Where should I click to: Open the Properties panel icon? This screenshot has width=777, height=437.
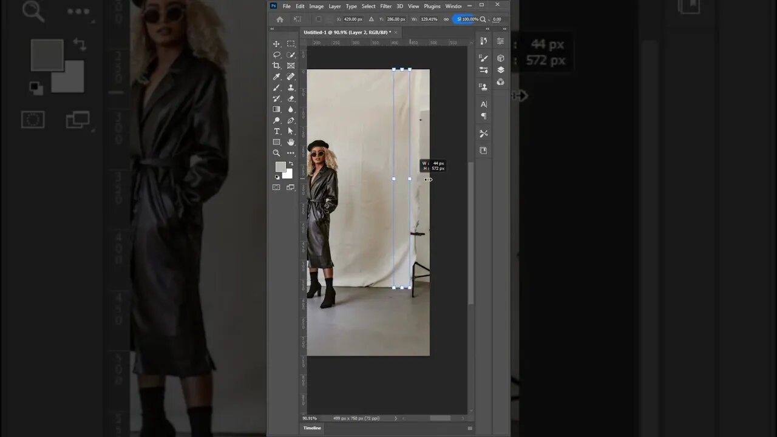pyautogui.click(x=500, y=41)
